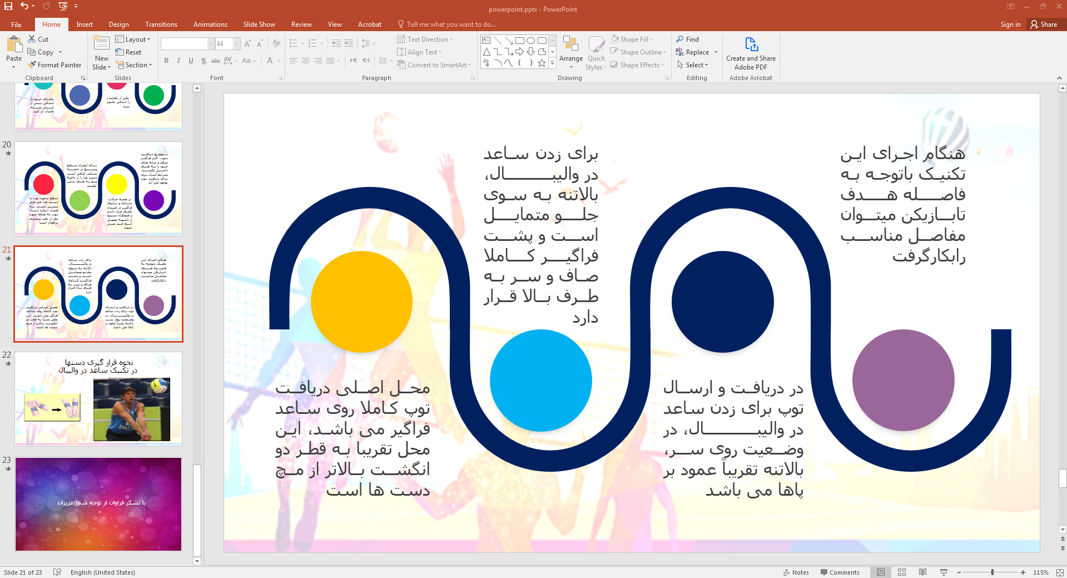1067x578 pixels.
Task: Toggle Bold formatting
Action: pos(166,61)
